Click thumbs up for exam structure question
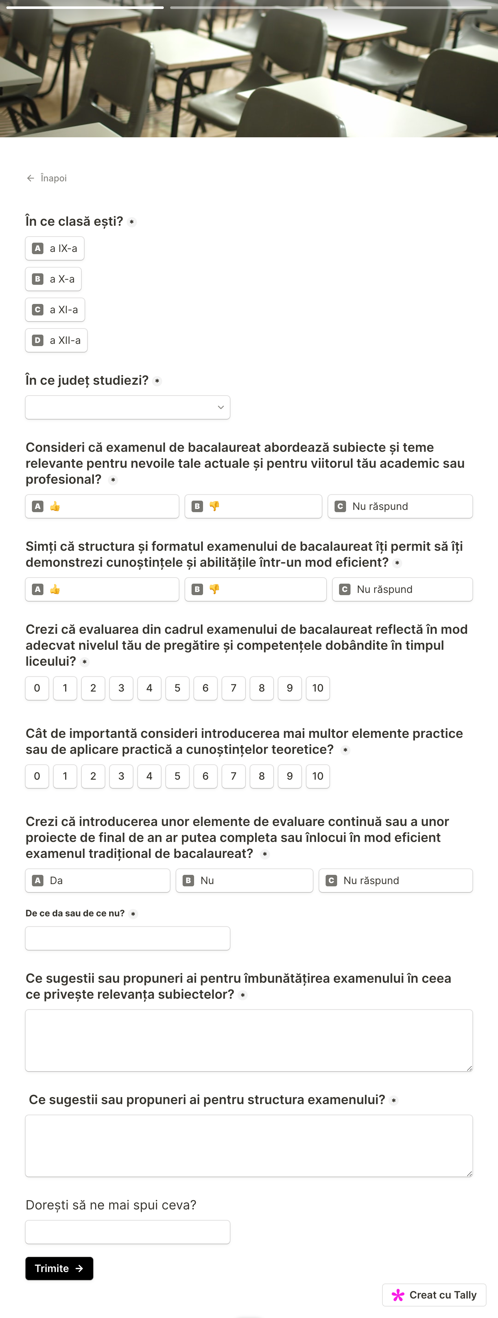Screen dimensions: 498x1318 pyautogui.click(x=102, y=589)
